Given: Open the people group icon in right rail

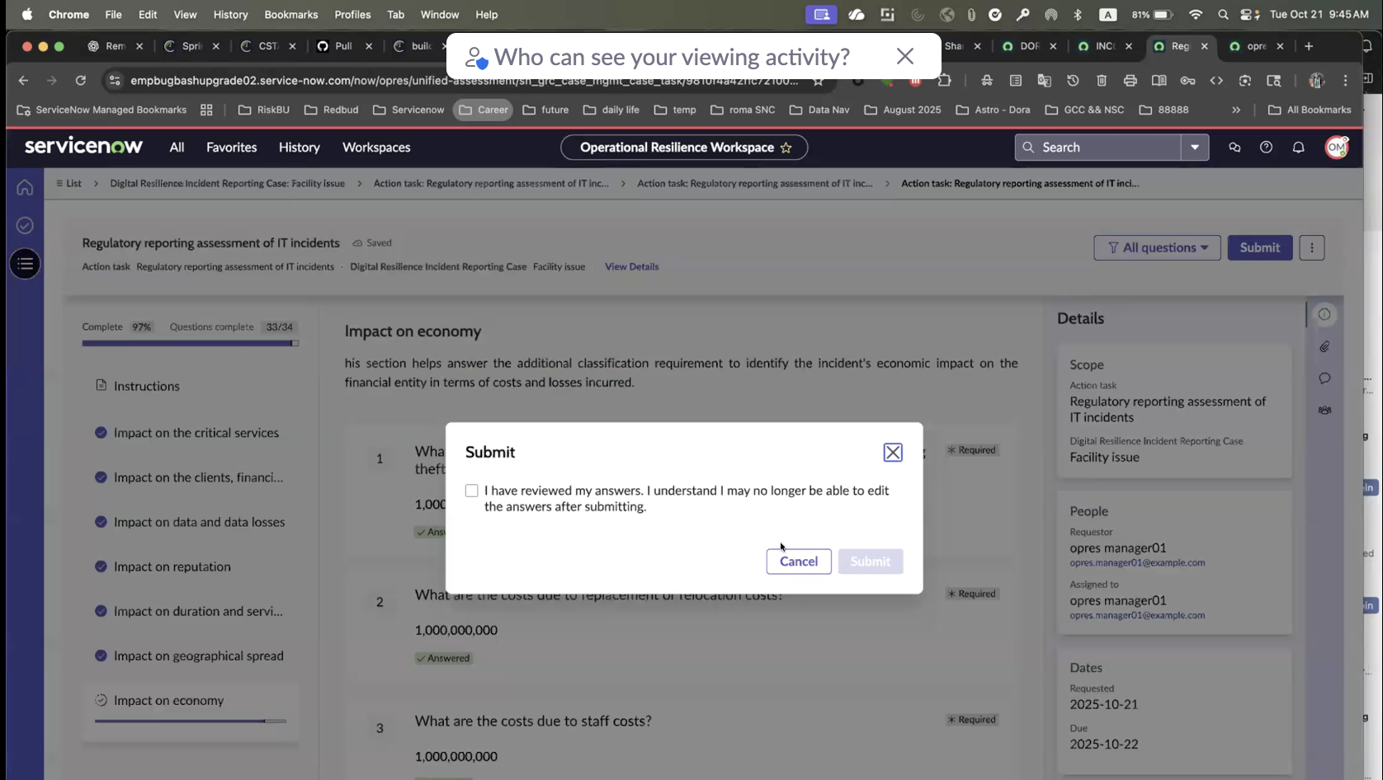Looking at the screenshot, I should [1324, 410].
